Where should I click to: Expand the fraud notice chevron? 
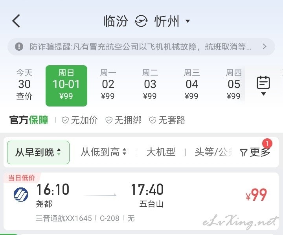coord(265,46)
